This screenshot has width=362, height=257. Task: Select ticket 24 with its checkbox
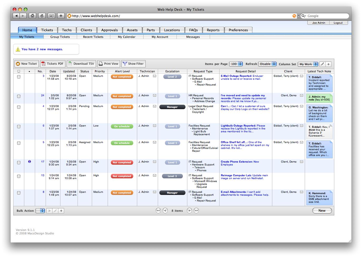pos(19,96)
